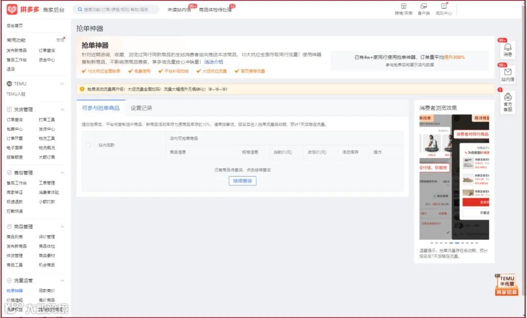Collapse the 售后管理 section chevron
Screen dimensions: 527x318
pos(62,173)
